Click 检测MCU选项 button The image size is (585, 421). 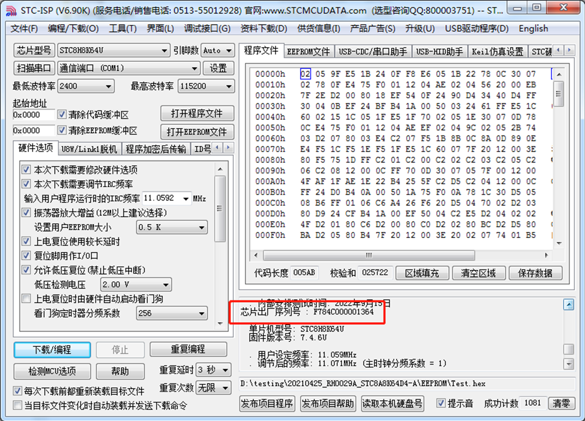(52, 372)
